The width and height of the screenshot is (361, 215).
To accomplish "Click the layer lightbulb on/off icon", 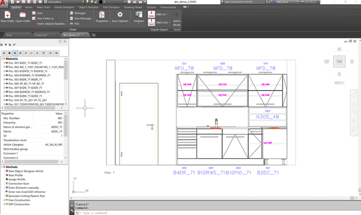I will (x=88, y=2).
